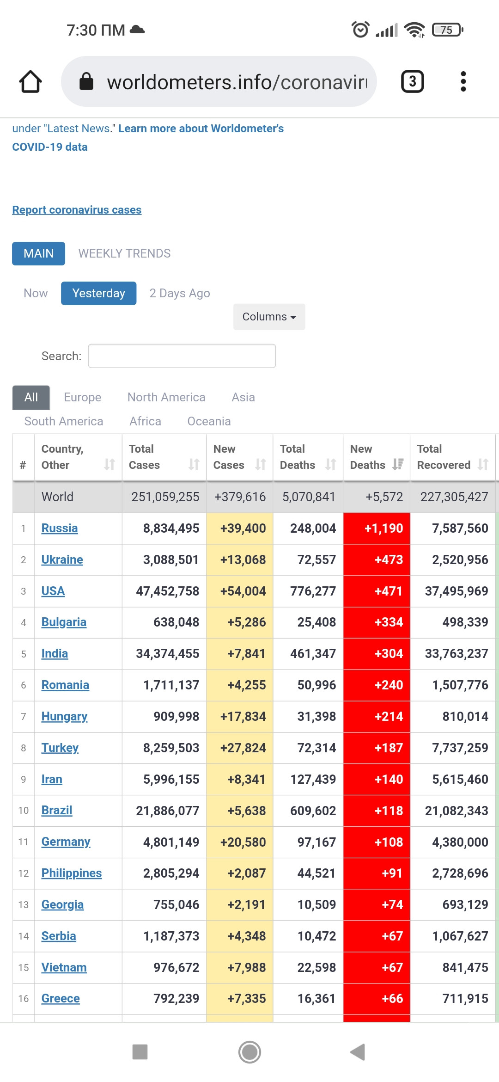499x1082 pixels.
Task: Tap the battery indicator showing 75
Action: pos(447,30)
